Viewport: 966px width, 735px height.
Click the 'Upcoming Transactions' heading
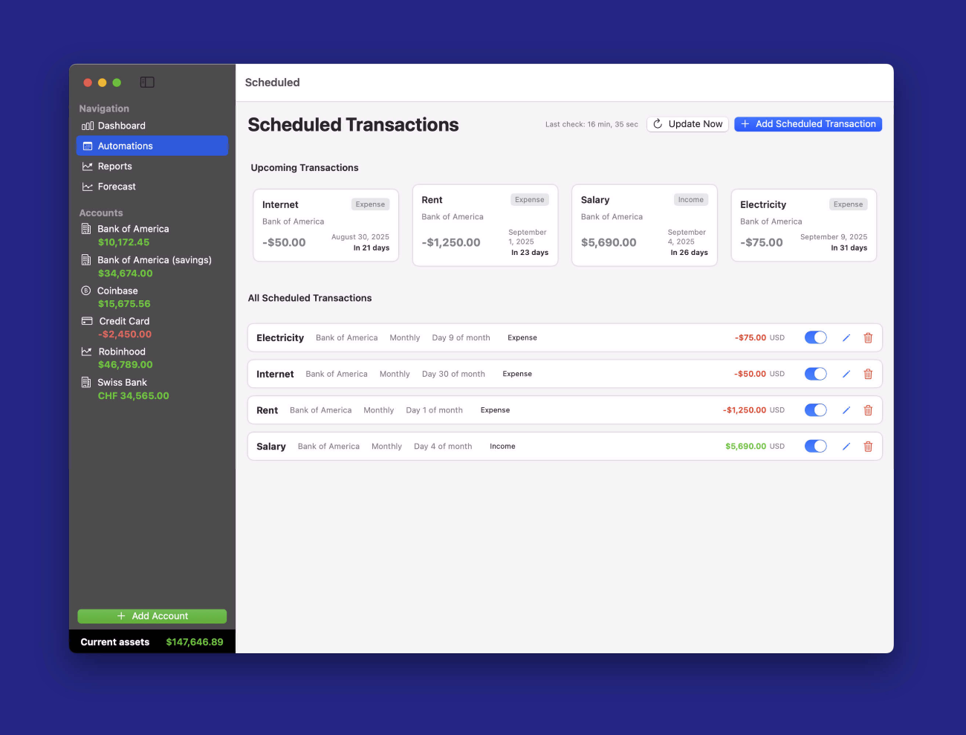(305, 168)
